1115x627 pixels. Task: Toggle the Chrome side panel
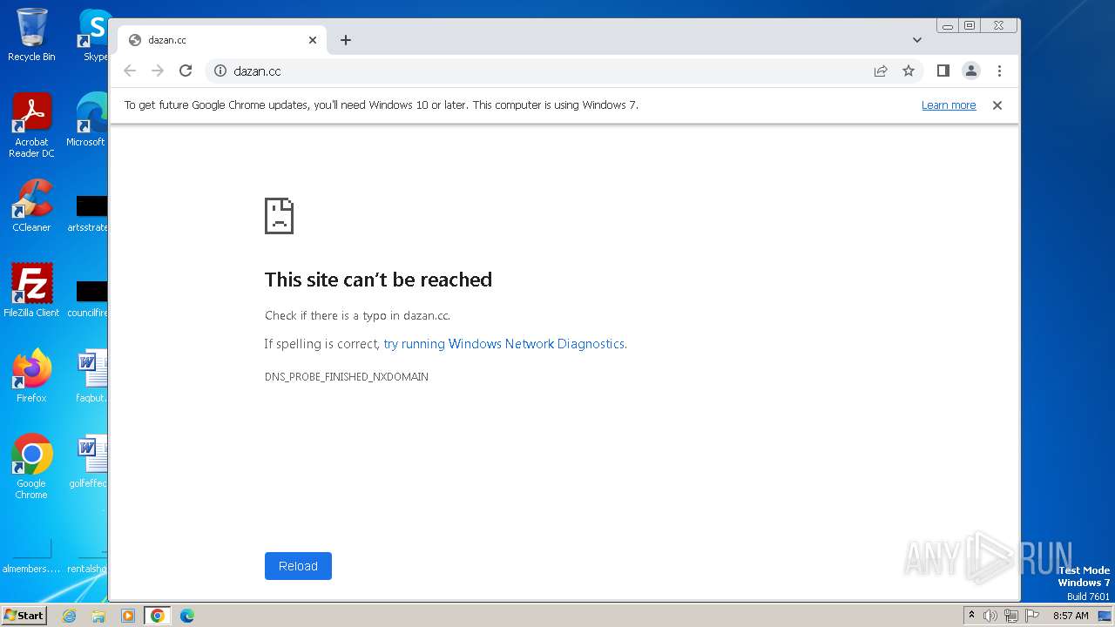[943, 71]
